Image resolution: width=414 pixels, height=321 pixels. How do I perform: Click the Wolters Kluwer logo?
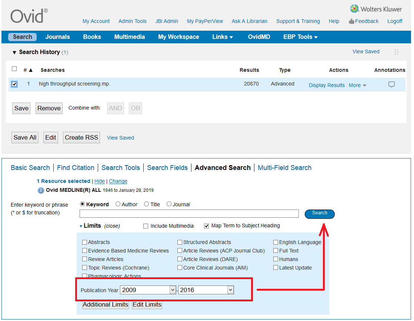click(376, 9)
